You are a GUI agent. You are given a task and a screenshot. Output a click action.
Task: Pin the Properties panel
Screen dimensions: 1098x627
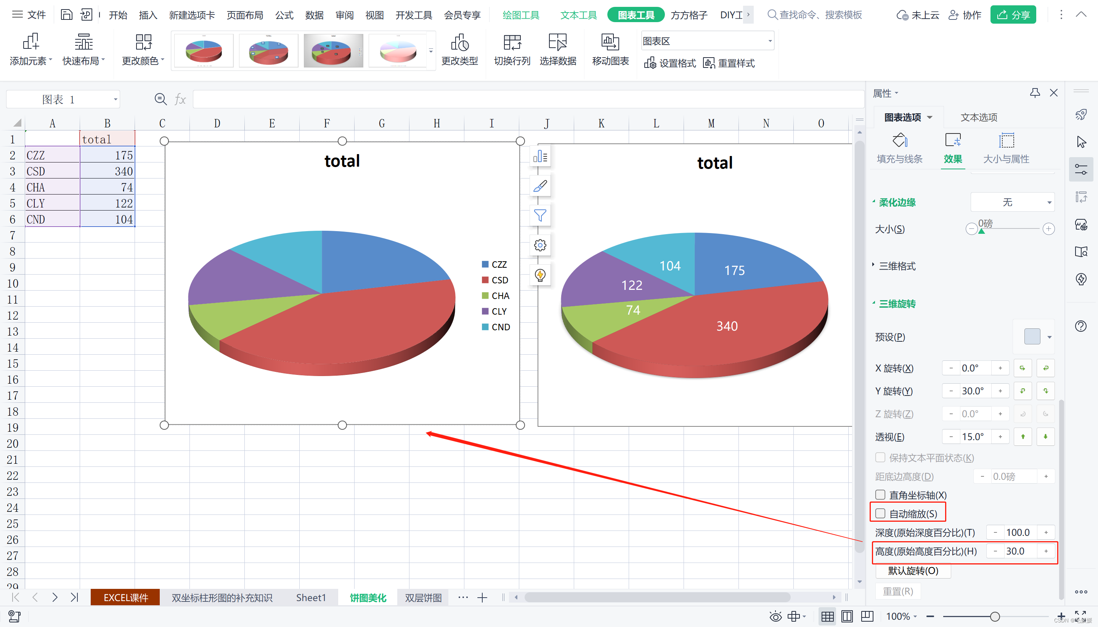click(x=1035, y=93)
